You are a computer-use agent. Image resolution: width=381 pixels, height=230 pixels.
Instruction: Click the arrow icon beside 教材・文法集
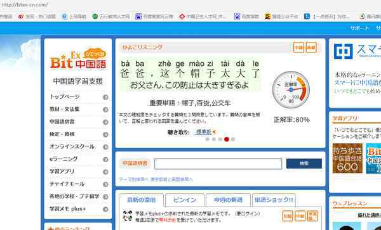coord(105,110)
